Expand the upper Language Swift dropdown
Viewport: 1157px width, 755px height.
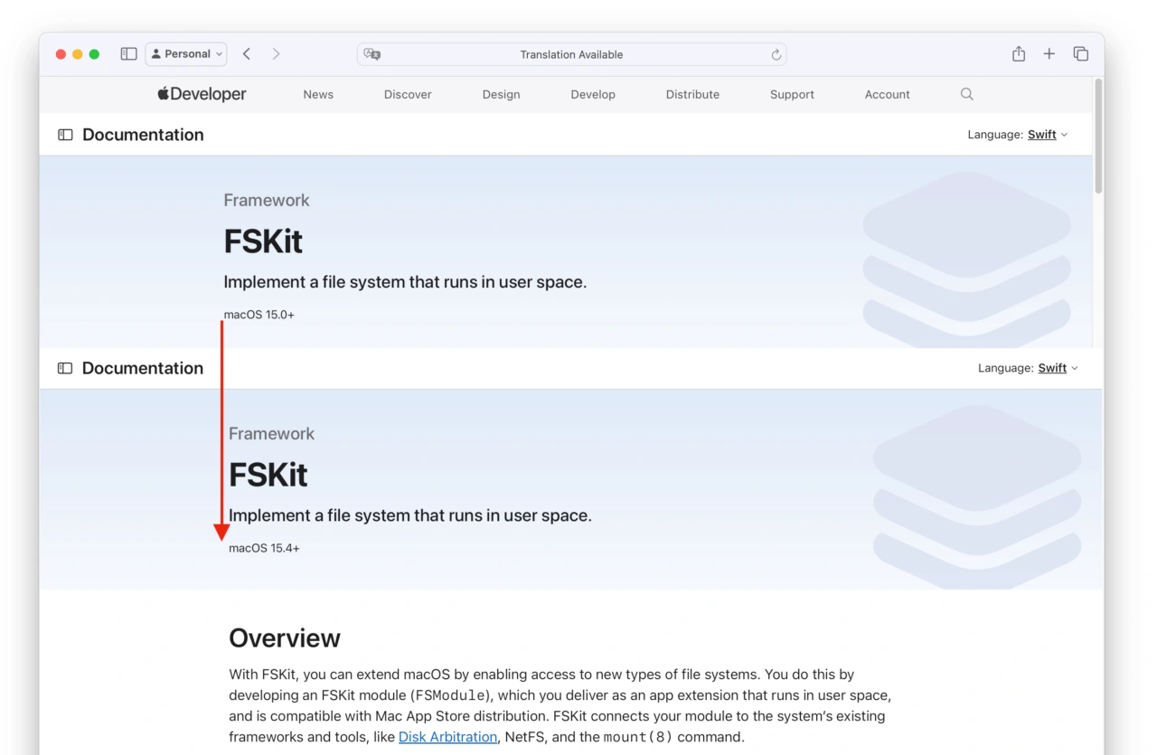[x=1047, y=135]
